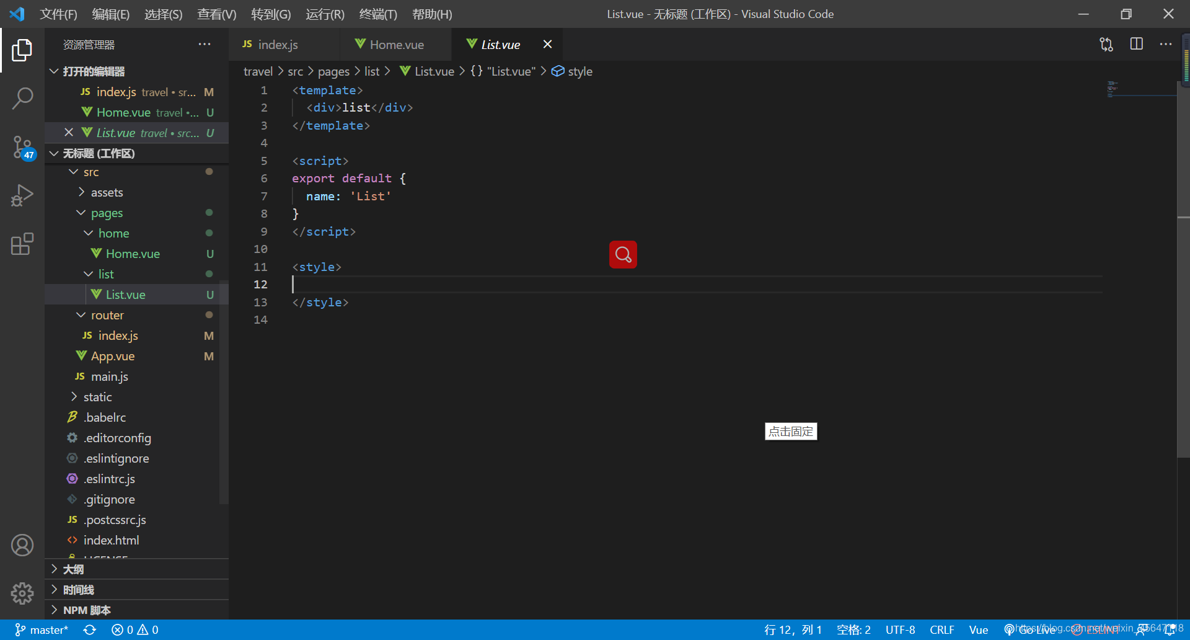Collapse the 无标题 (工作区) section
The image size is (1190, 640).
tap(136, 153)
